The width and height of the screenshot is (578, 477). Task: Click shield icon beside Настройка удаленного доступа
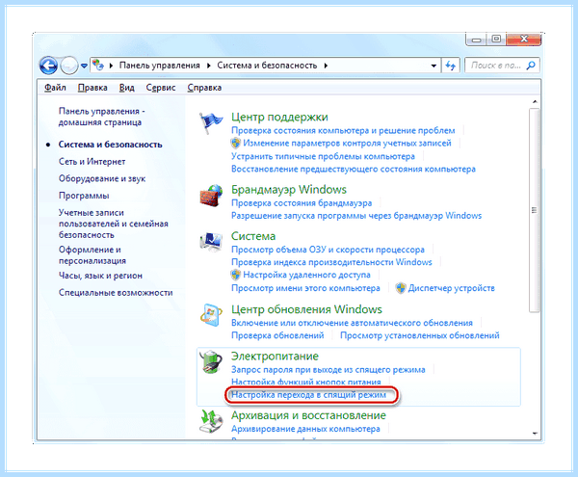pos(236,275)
